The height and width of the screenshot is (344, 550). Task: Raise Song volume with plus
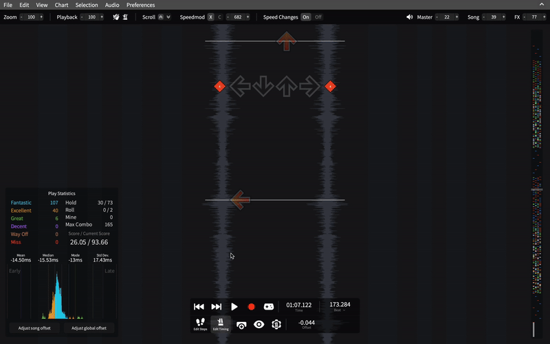504,17
